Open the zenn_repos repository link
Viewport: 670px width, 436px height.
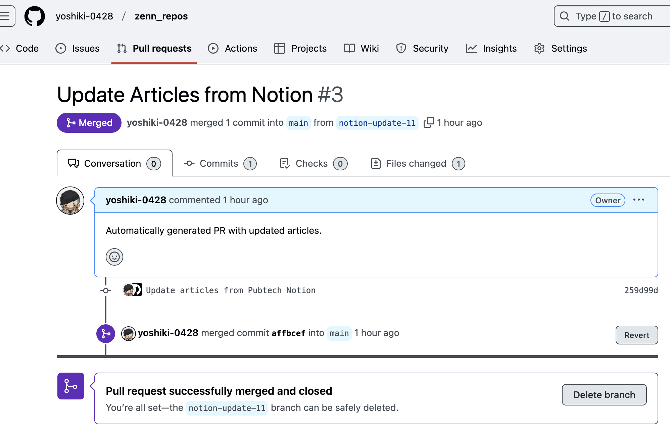[161, 16]
